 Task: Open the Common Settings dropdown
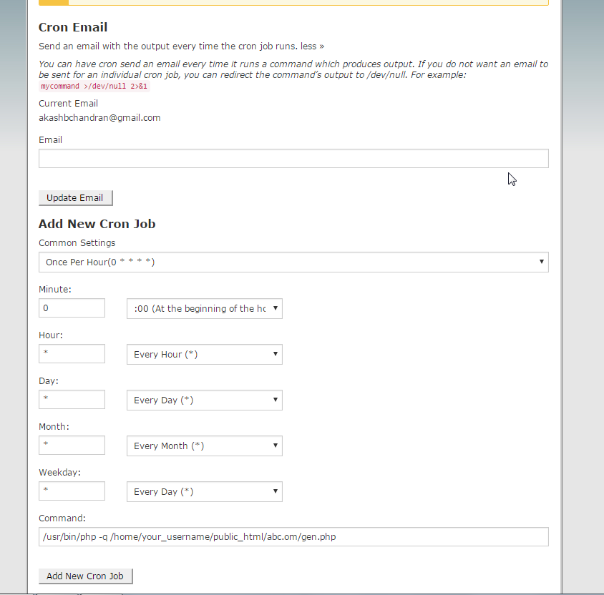point(293,262)
